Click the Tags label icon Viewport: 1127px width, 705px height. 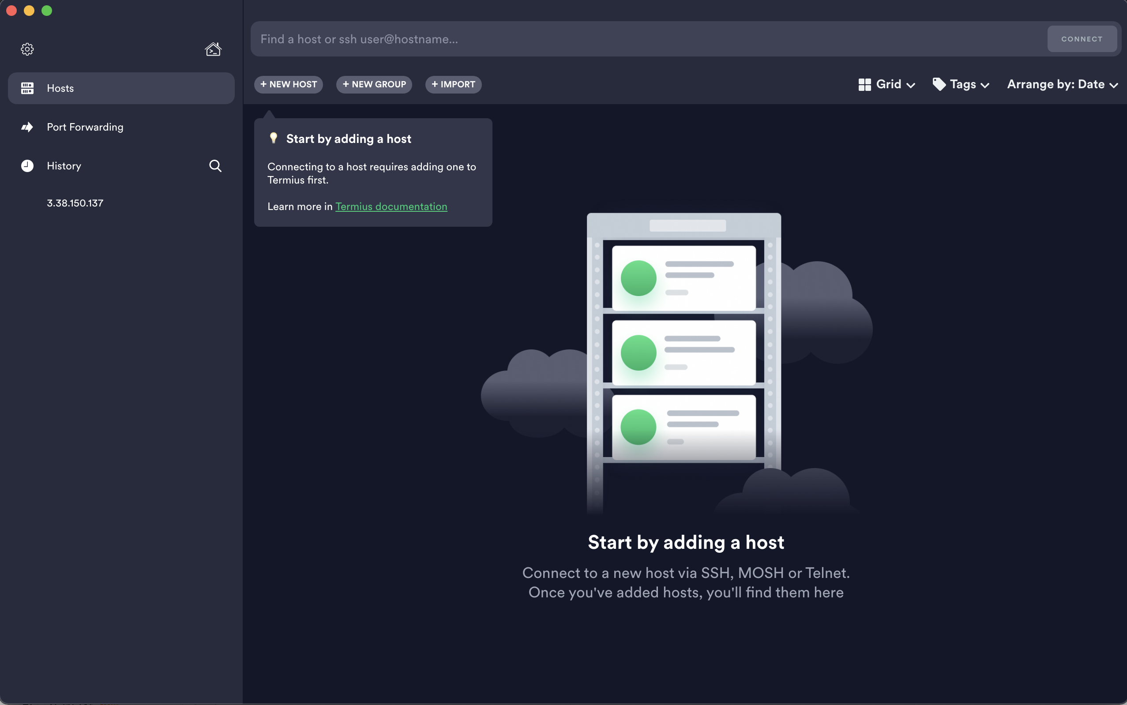coord(939,84)
